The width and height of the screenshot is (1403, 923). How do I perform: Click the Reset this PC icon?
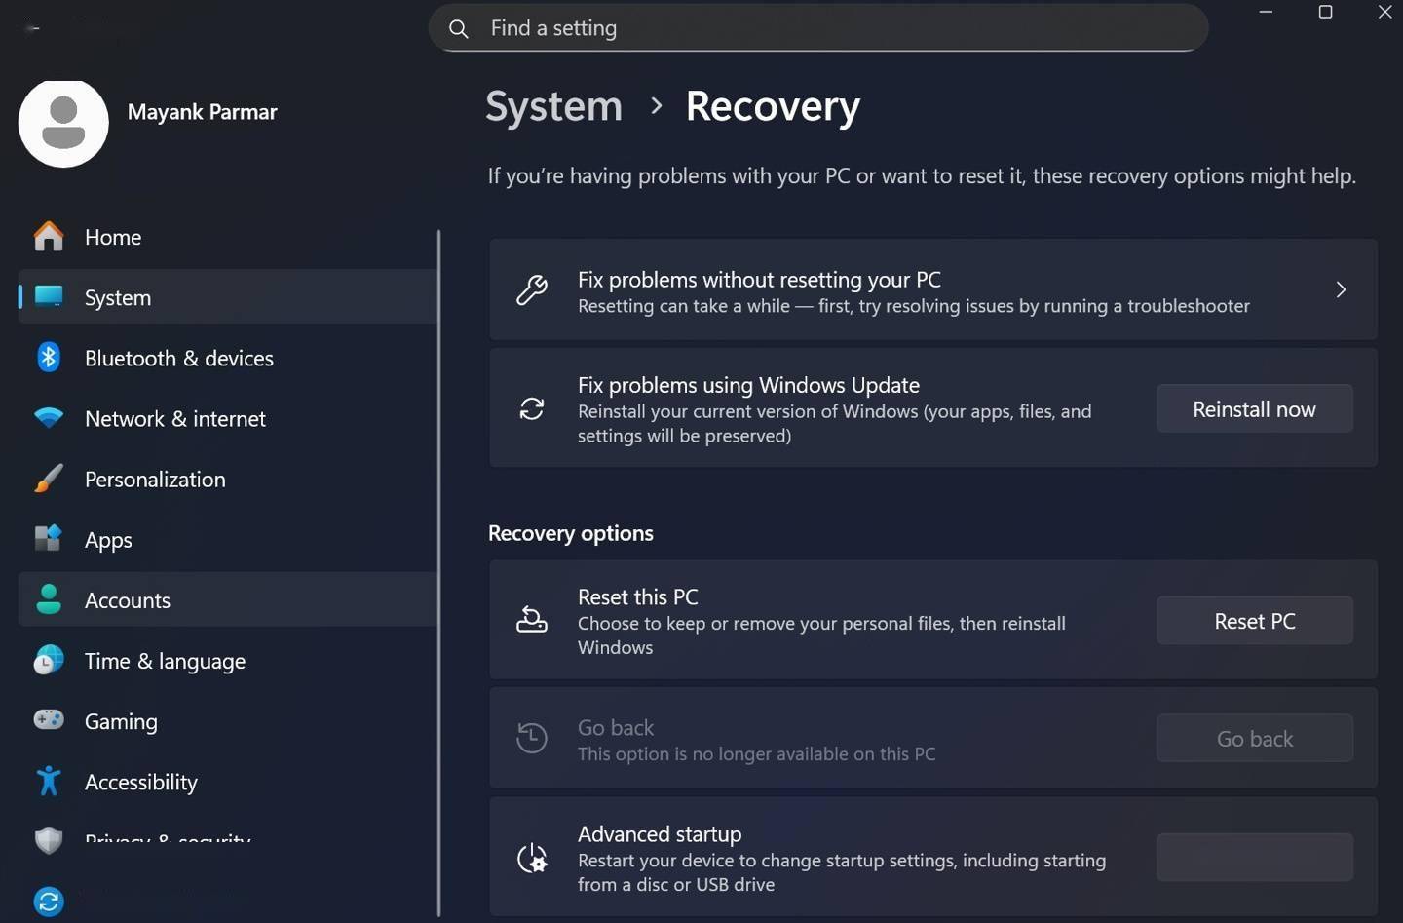[532, 620]
